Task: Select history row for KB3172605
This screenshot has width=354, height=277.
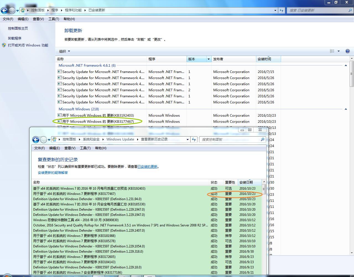Action: [147, 257]
